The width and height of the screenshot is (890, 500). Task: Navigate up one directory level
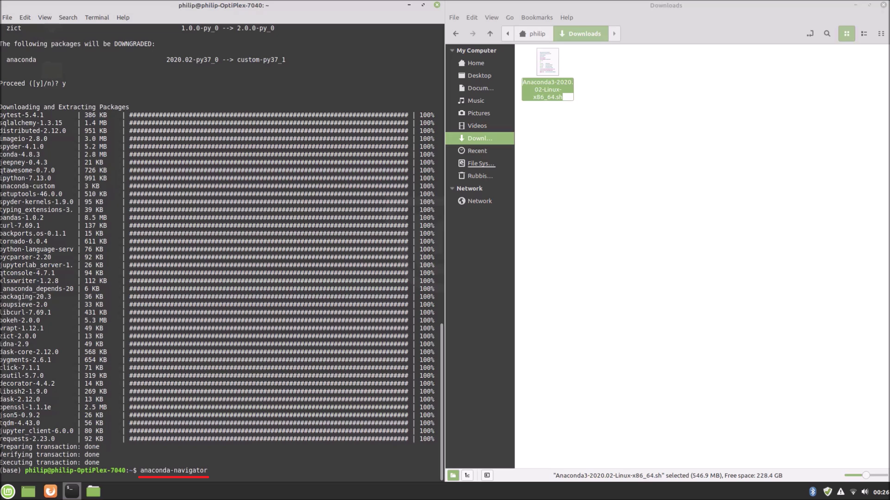[x=490, y=33]
